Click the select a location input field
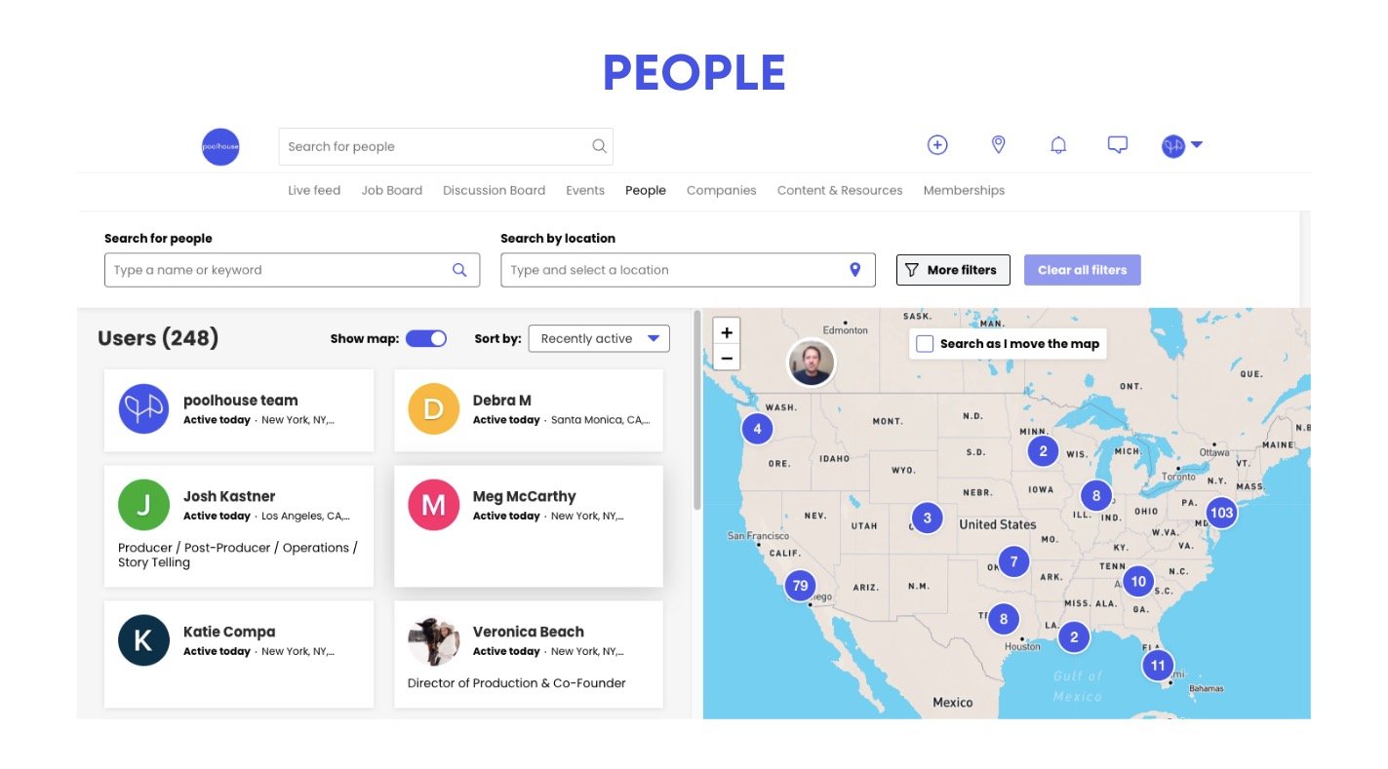This screenshot has width=1388, height=769. point(688,270)
